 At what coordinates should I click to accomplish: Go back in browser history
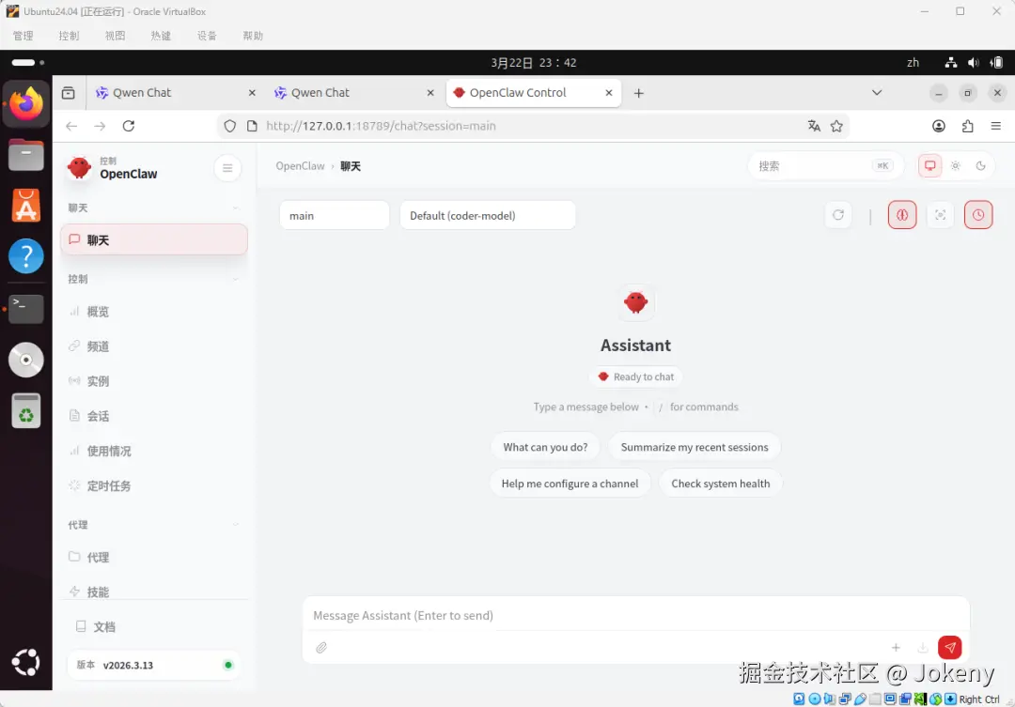[x=71, y=126]
